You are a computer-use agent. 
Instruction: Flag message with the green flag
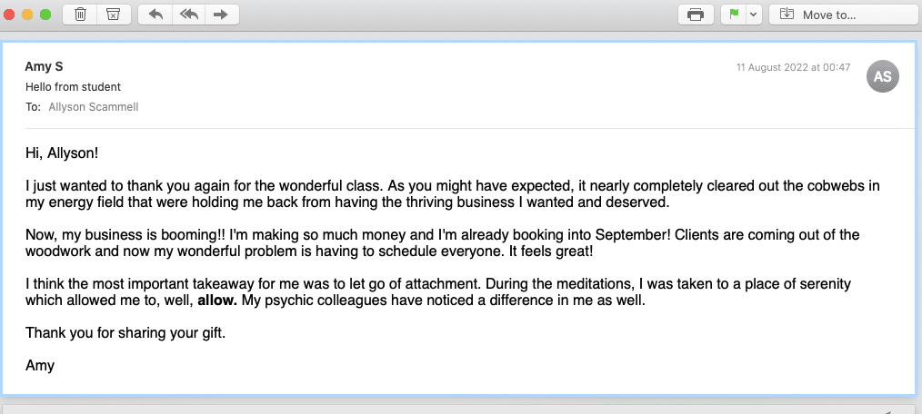(733, 15)
